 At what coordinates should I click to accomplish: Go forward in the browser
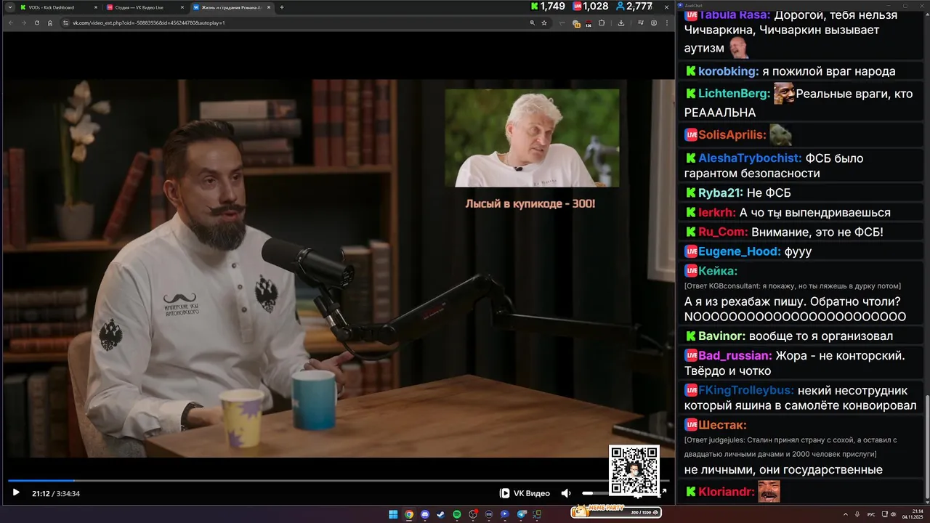[x=23, y=23]
